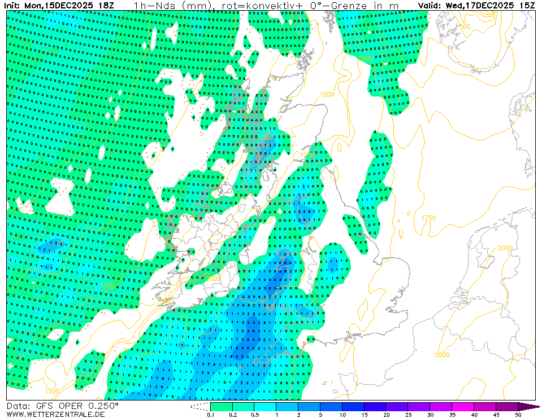Pick the light blue 1–2 mm legend swatch

pyautogui.click(x=287, y=406)
